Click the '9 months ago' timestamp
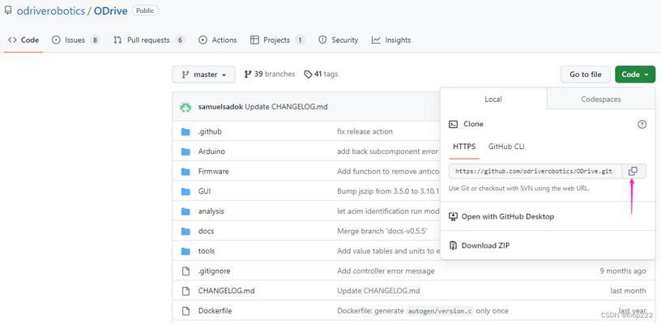 tap(623, 271)
